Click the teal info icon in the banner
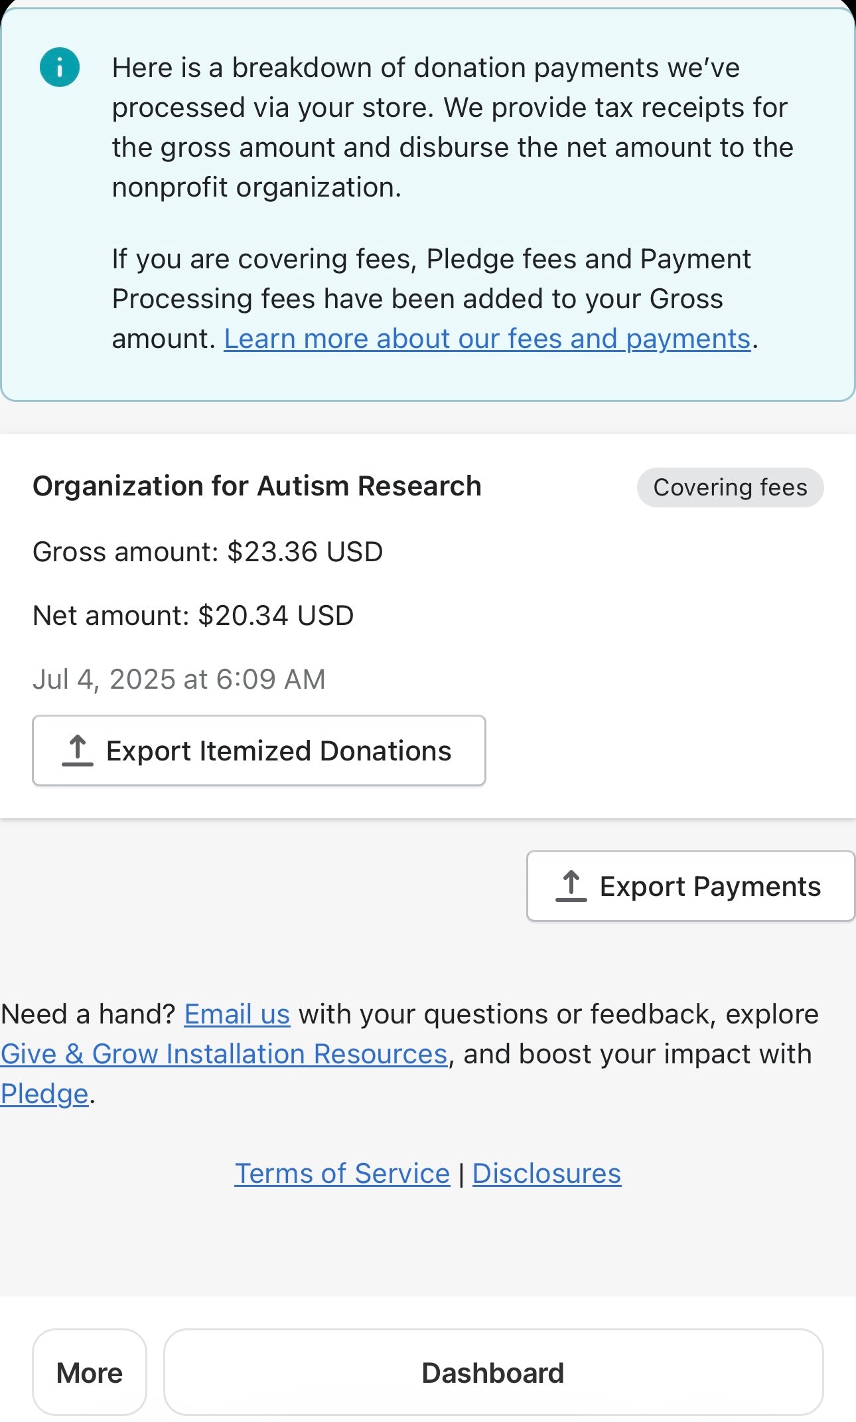Screen dimensions: 856x1422 click(60, 67)
